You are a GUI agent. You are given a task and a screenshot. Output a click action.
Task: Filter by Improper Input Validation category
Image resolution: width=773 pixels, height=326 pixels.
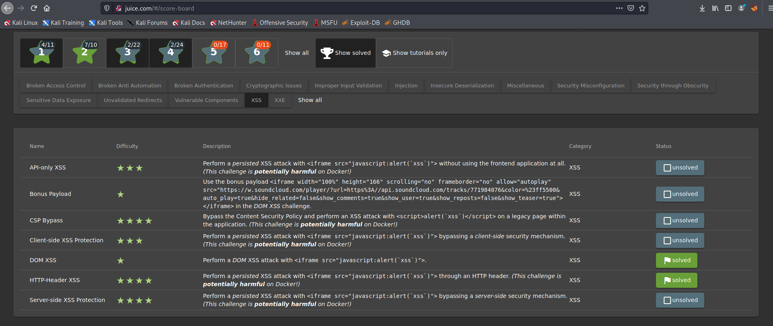pyautogui.click(x=348, y=85)
